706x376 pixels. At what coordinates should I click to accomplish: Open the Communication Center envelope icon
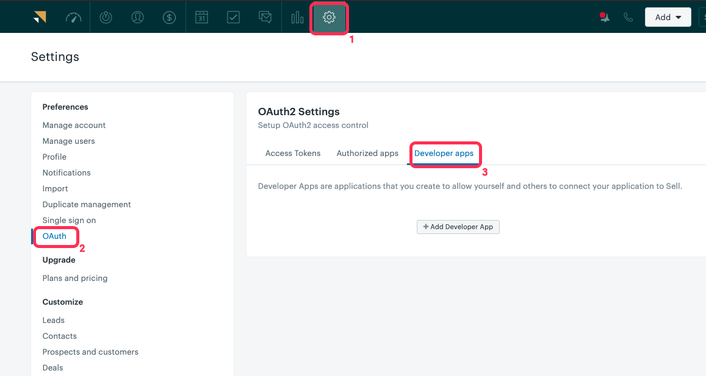click(x=265, y=17)
